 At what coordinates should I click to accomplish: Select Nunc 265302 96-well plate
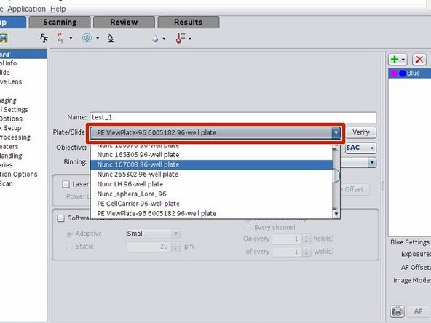point(211,175)
